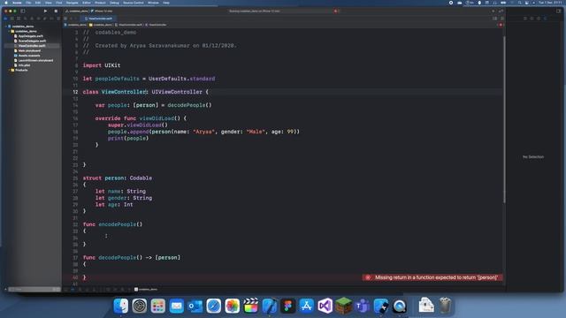Screen dimensions: 566x318
Task: Collapse the codables_demo group folder triangle
Action: click(x=9, y=32)
